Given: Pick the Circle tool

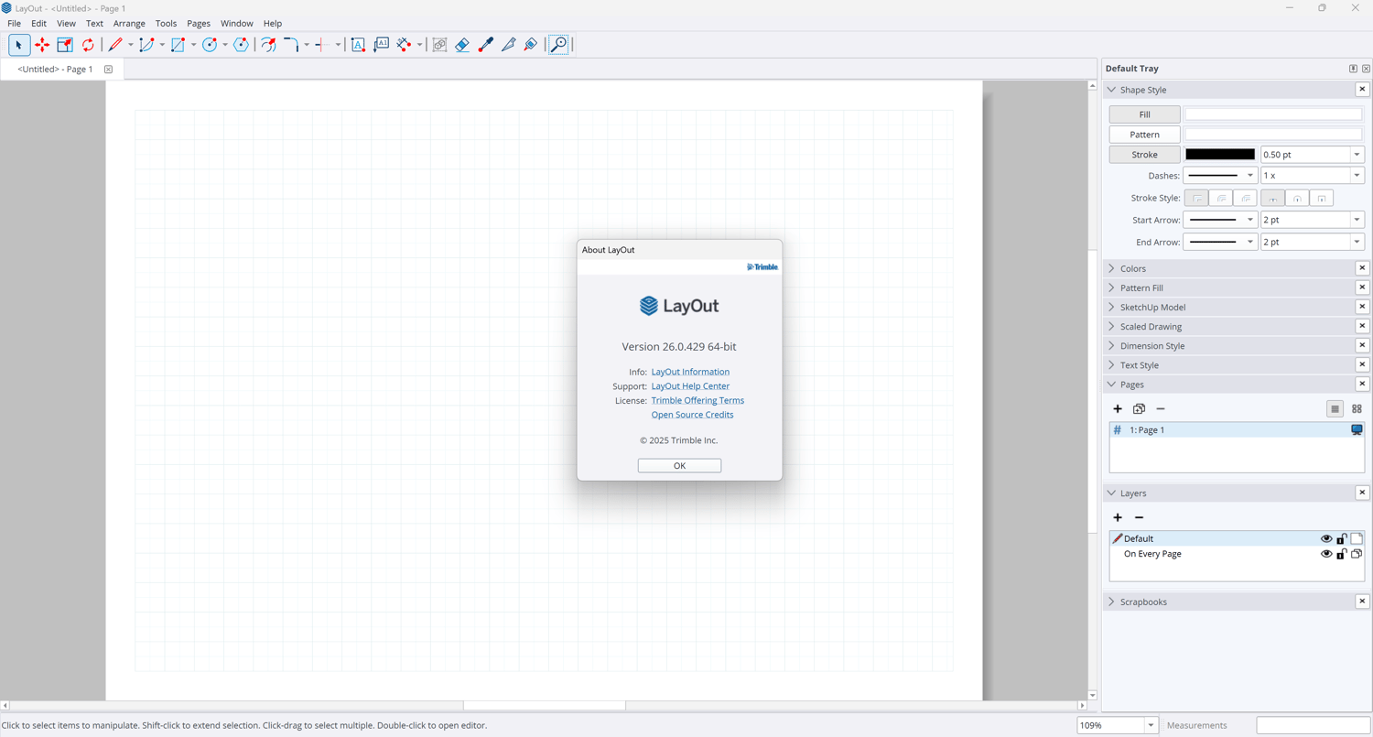Looking at the screenshot, I should 210,45.
